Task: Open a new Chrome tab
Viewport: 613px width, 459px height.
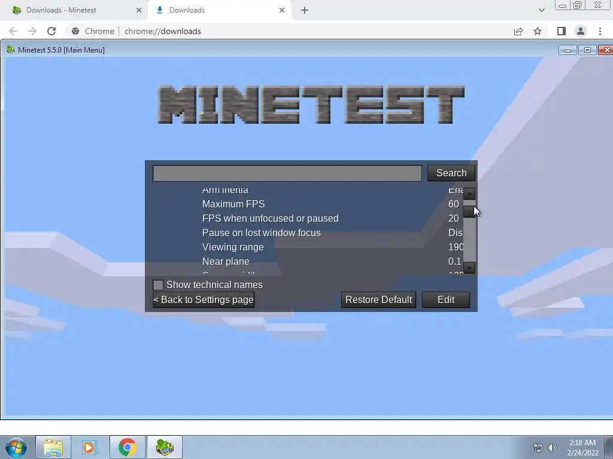Action: pos(305,11)
